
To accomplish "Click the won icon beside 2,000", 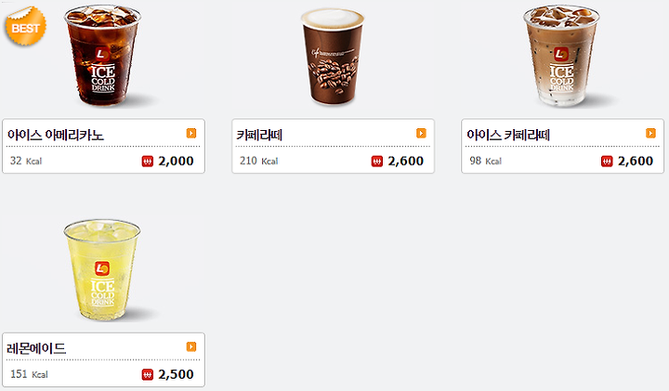I will [x=147, y=162].
